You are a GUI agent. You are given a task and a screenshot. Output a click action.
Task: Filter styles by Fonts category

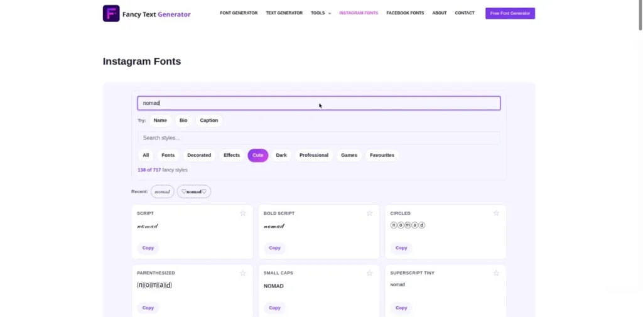coord(168,156)
